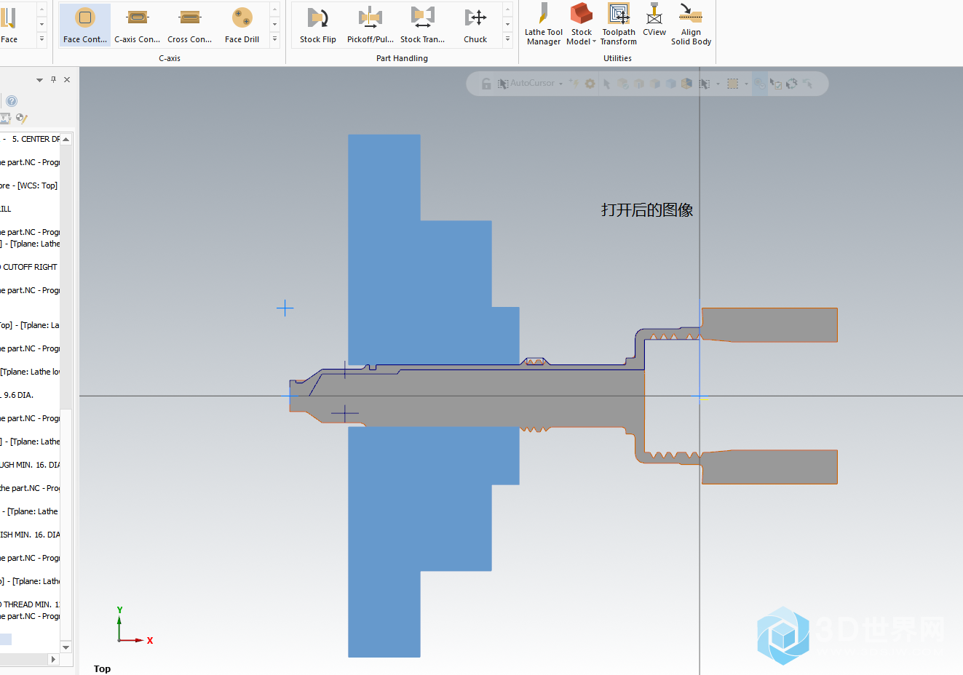Choose the Cross Contour toolpath
This screenshot has height=675, width=963.
point(189,25)
